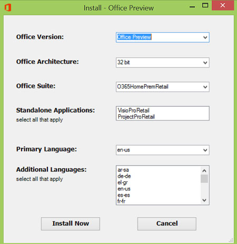
Task: Minimize the Install - Office Preview window
Action: [x=192, y=7]
